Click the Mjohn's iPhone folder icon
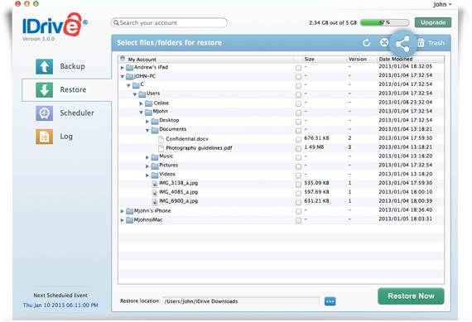 coord(129,211)
